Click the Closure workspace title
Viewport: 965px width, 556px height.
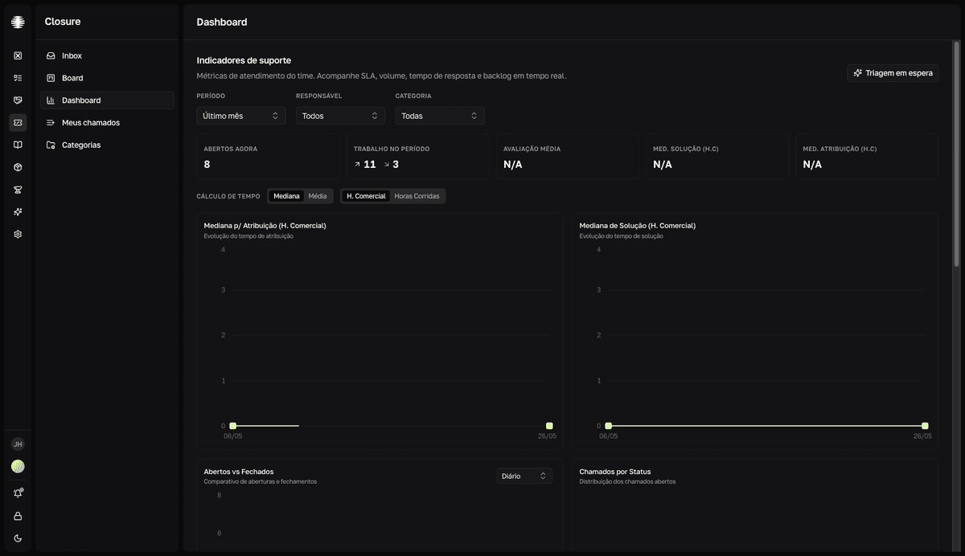tap(63, 22)
